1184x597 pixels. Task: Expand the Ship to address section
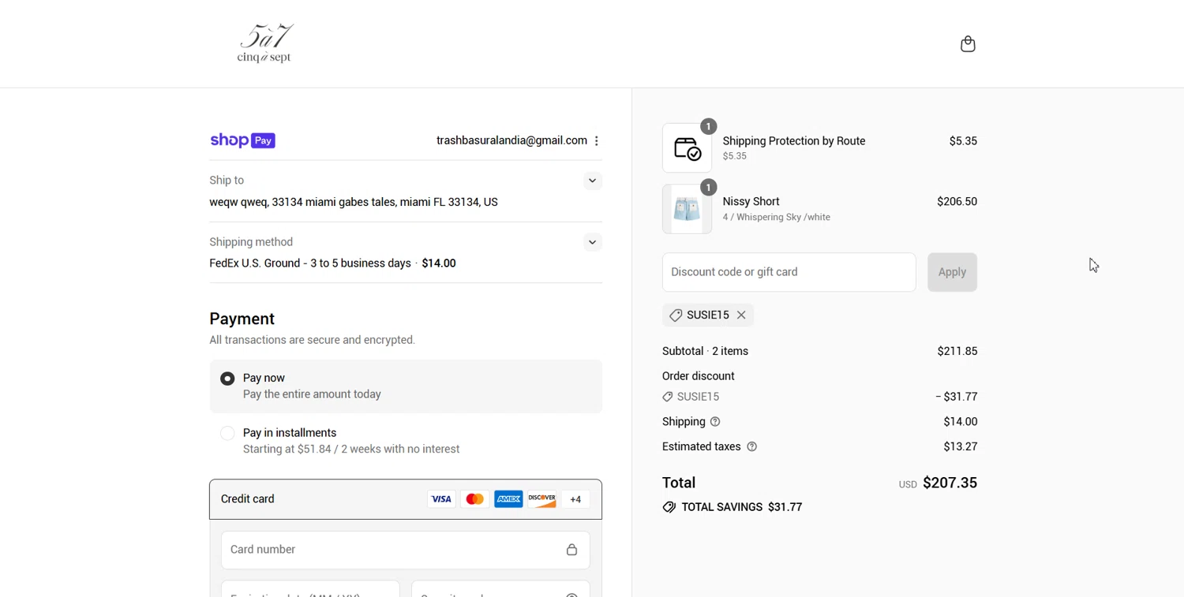[x=593, y=181]
